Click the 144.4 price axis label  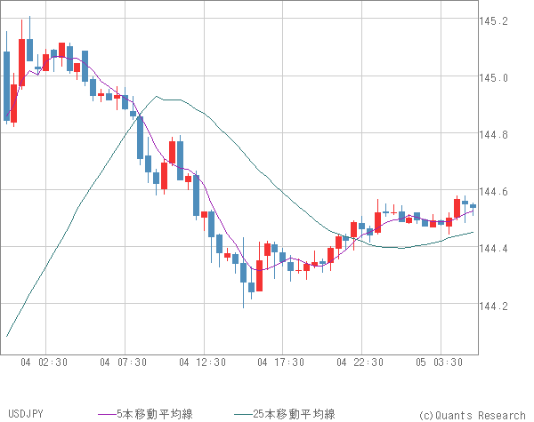click(x=493, y=249)
